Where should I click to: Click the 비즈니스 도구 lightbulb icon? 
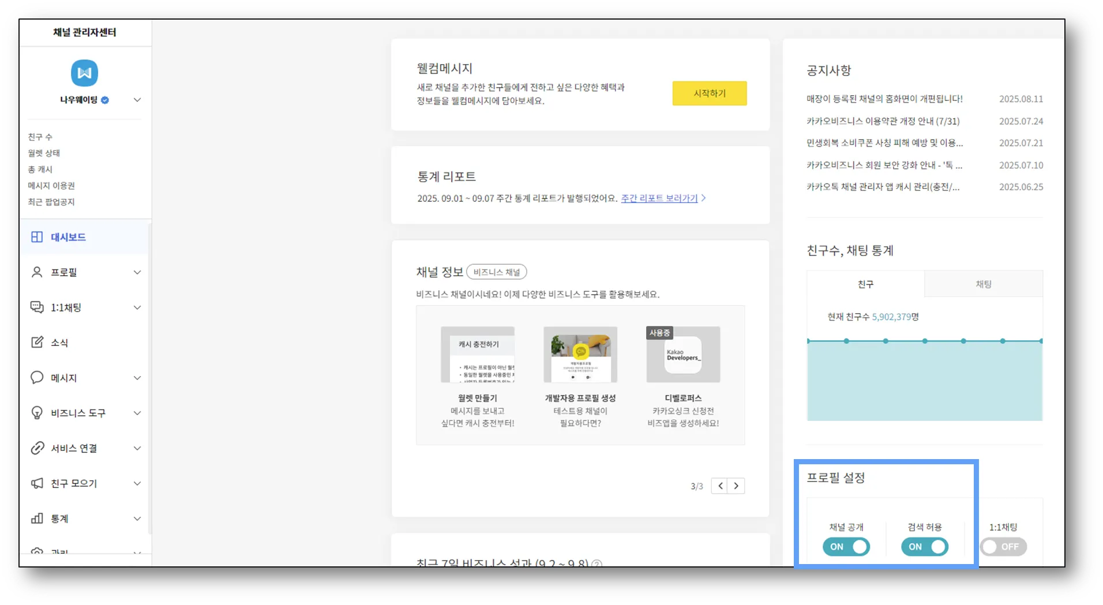37,413
